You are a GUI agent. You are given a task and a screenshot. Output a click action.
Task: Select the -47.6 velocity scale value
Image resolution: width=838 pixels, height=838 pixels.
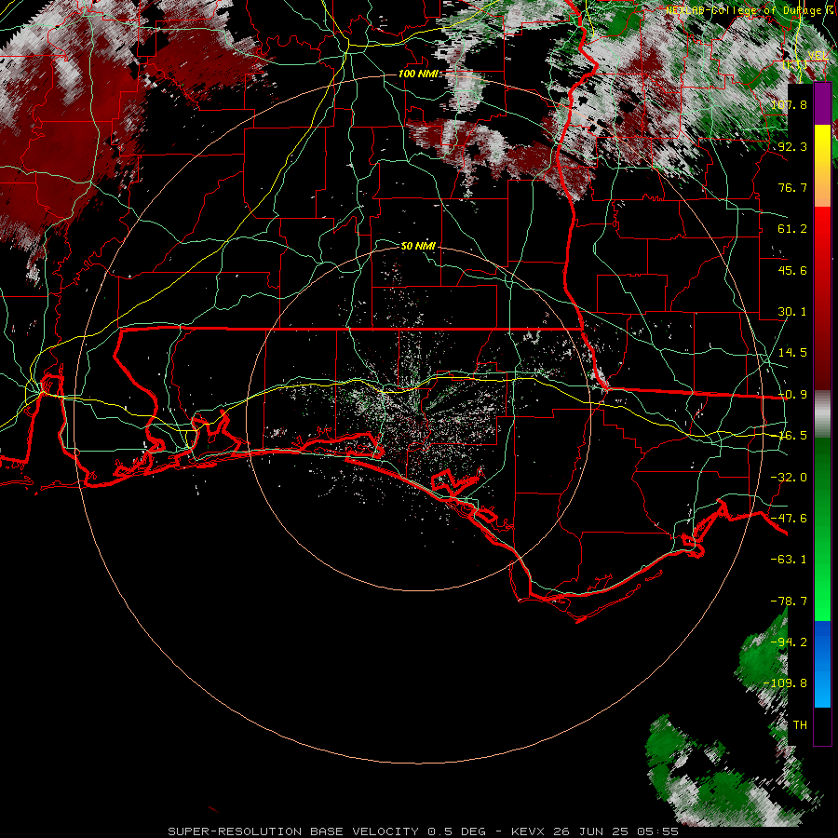(789, 518)
